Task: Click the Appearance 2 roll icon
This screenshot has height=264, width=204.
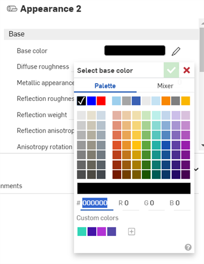Action: [12, 9]
